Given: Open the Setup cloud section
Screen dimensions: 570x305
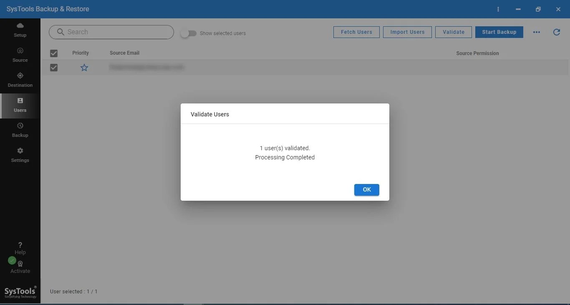Looking at the screenshot, I should [20, 30].
